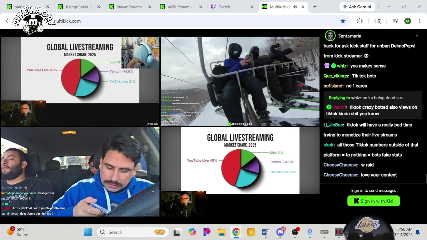This screenshot has height=240, width=427.
Task: Go back using the browser back arrow
Action: pos(7,21)
